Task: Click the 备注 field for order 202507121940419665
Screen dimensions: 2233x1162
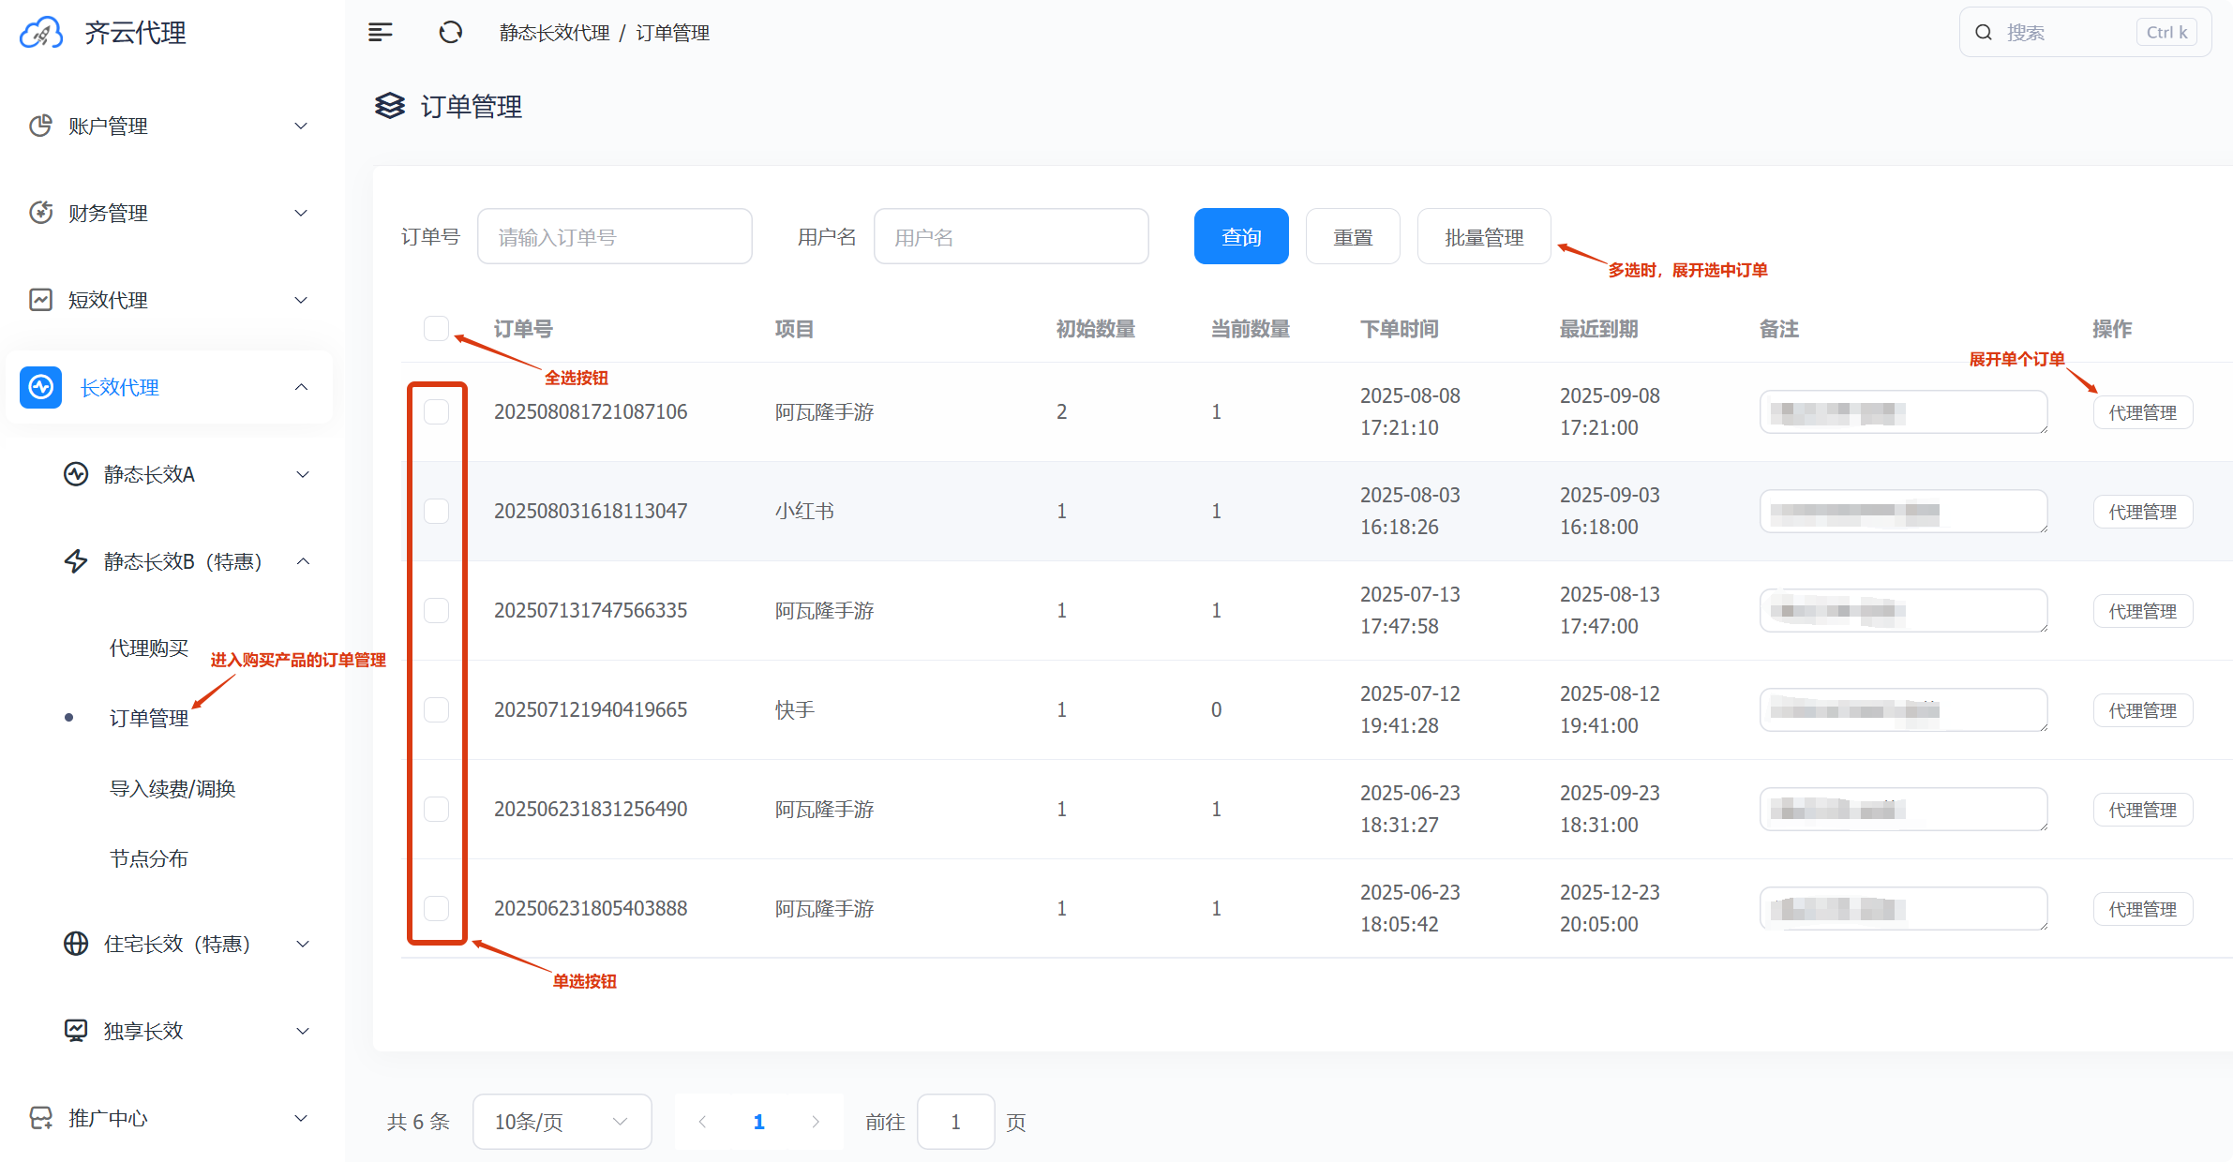Action: (1904, 710)
